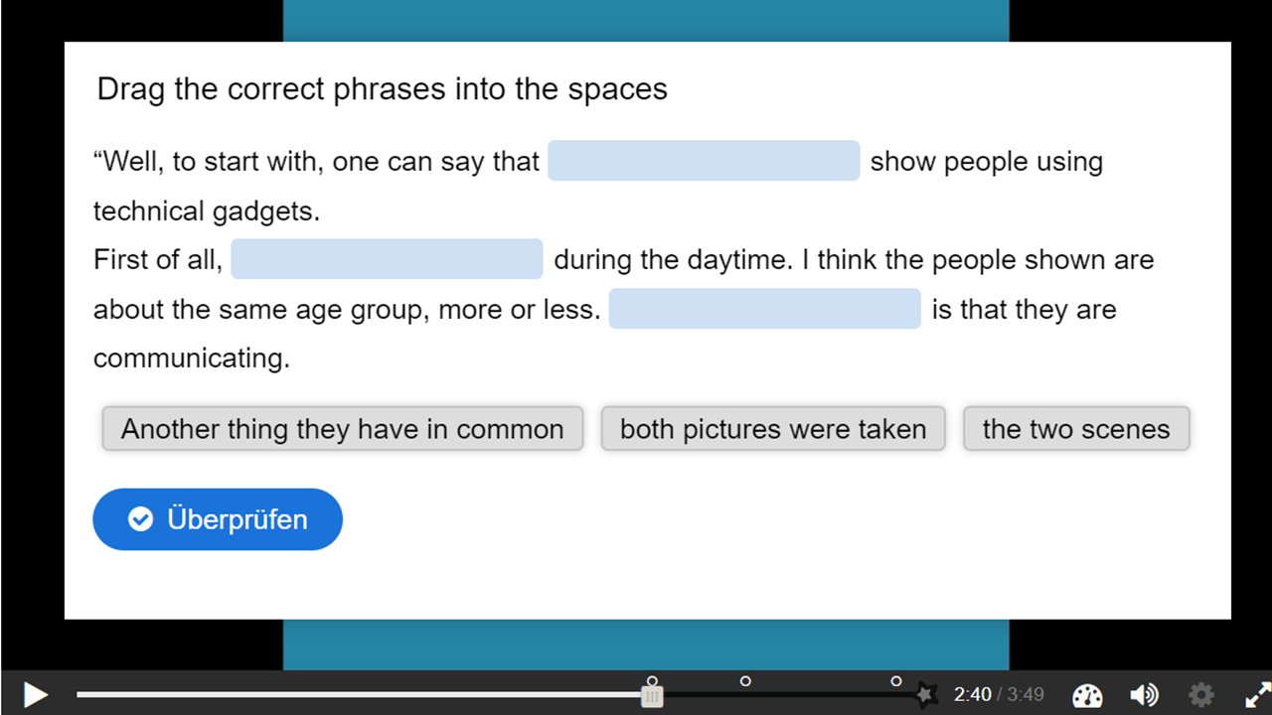Select the 'the two scenes' phrase
The height and width of the screenshot is (715, 1272).
1075,429
